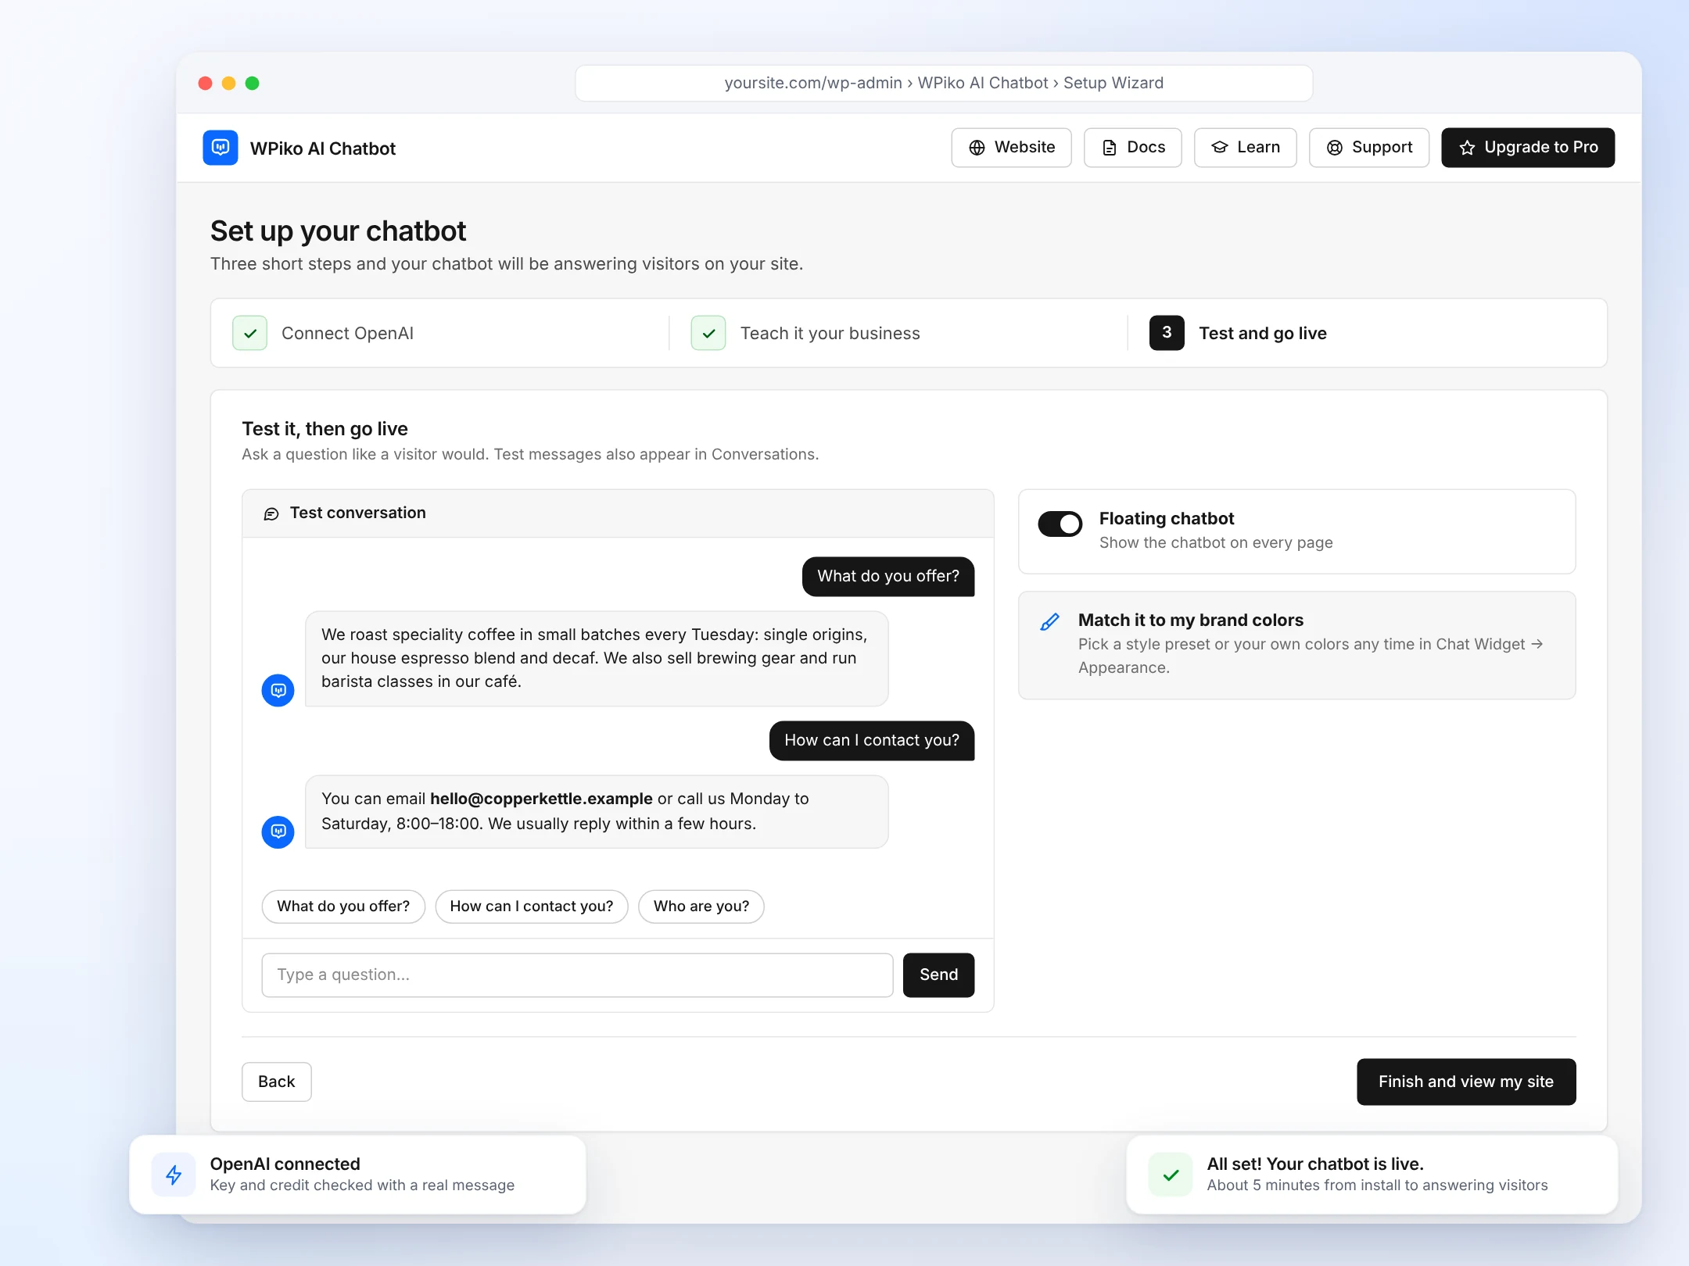Click the sent 'How can I contact you?' bubble
The image size is (1689, 1266).
tap(872, 741)
